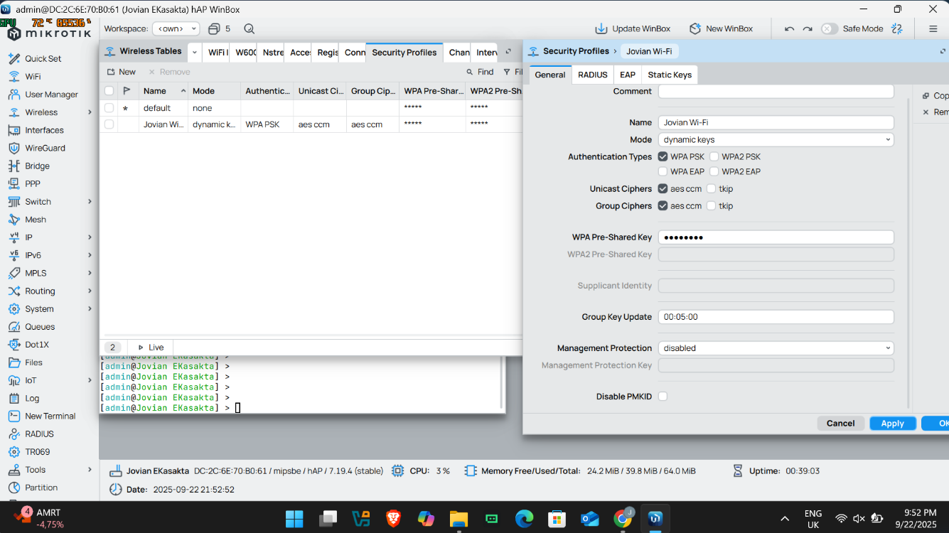Click the Apply button
This screenshot has width=949, height=533.
point(892,423)
